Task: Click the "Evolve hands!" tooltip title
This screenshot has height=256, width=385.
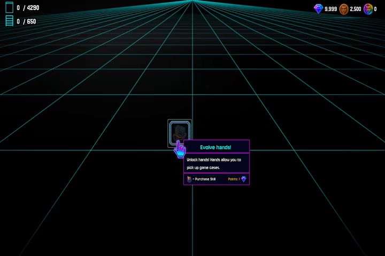Action: tap(215, 147)
